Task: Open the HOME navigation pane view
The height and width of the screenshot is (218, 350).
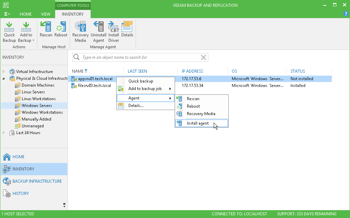Action: (34, 157)
